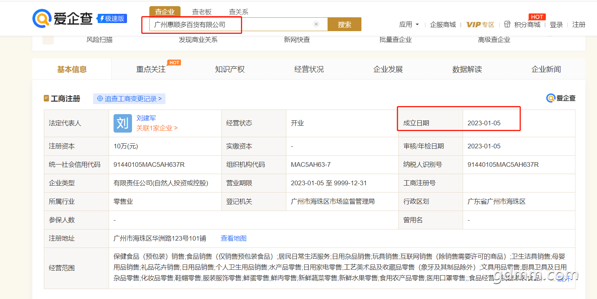Click 查看地图 link for the address
The height and width of the screenshot is (299, 597).
(x=234, y=238)
